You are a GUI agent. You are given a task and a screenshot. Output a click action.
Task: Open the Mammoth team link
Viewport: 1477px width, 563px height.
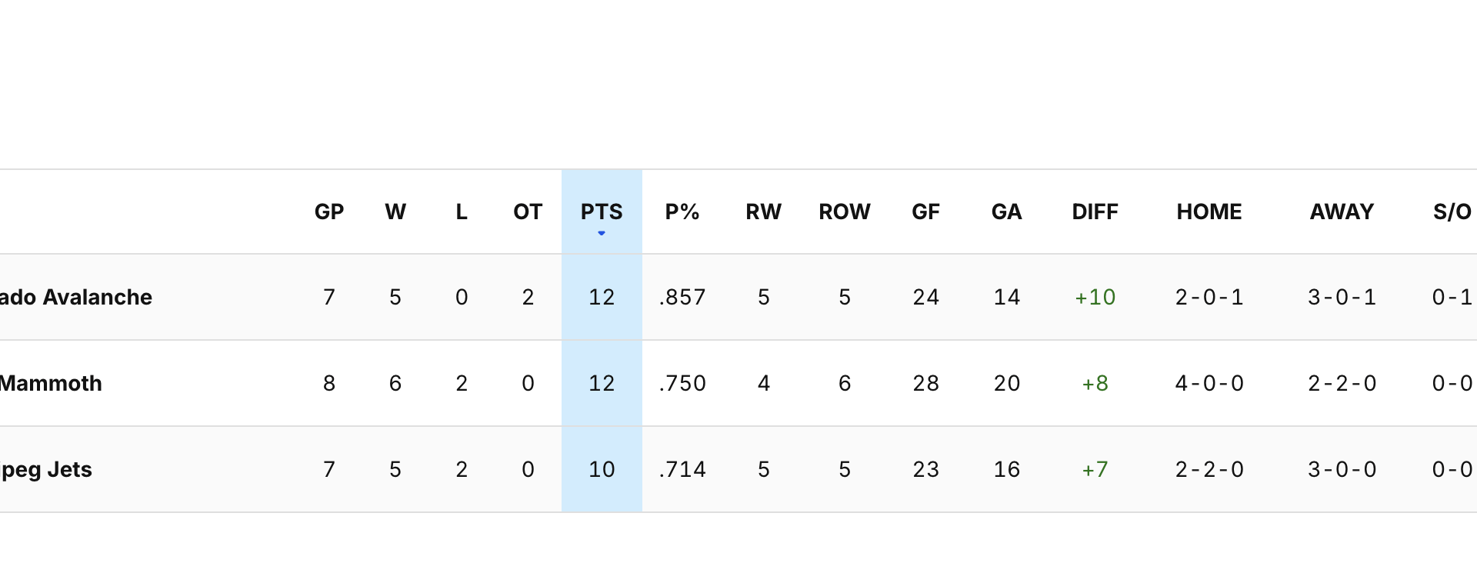click(x=50, y=383)
